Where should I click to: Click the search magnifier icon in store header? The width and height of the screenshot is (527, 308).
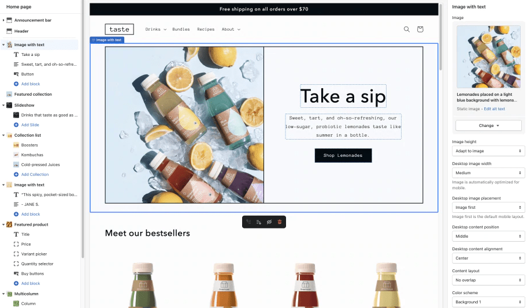click(x=407, y=29)
